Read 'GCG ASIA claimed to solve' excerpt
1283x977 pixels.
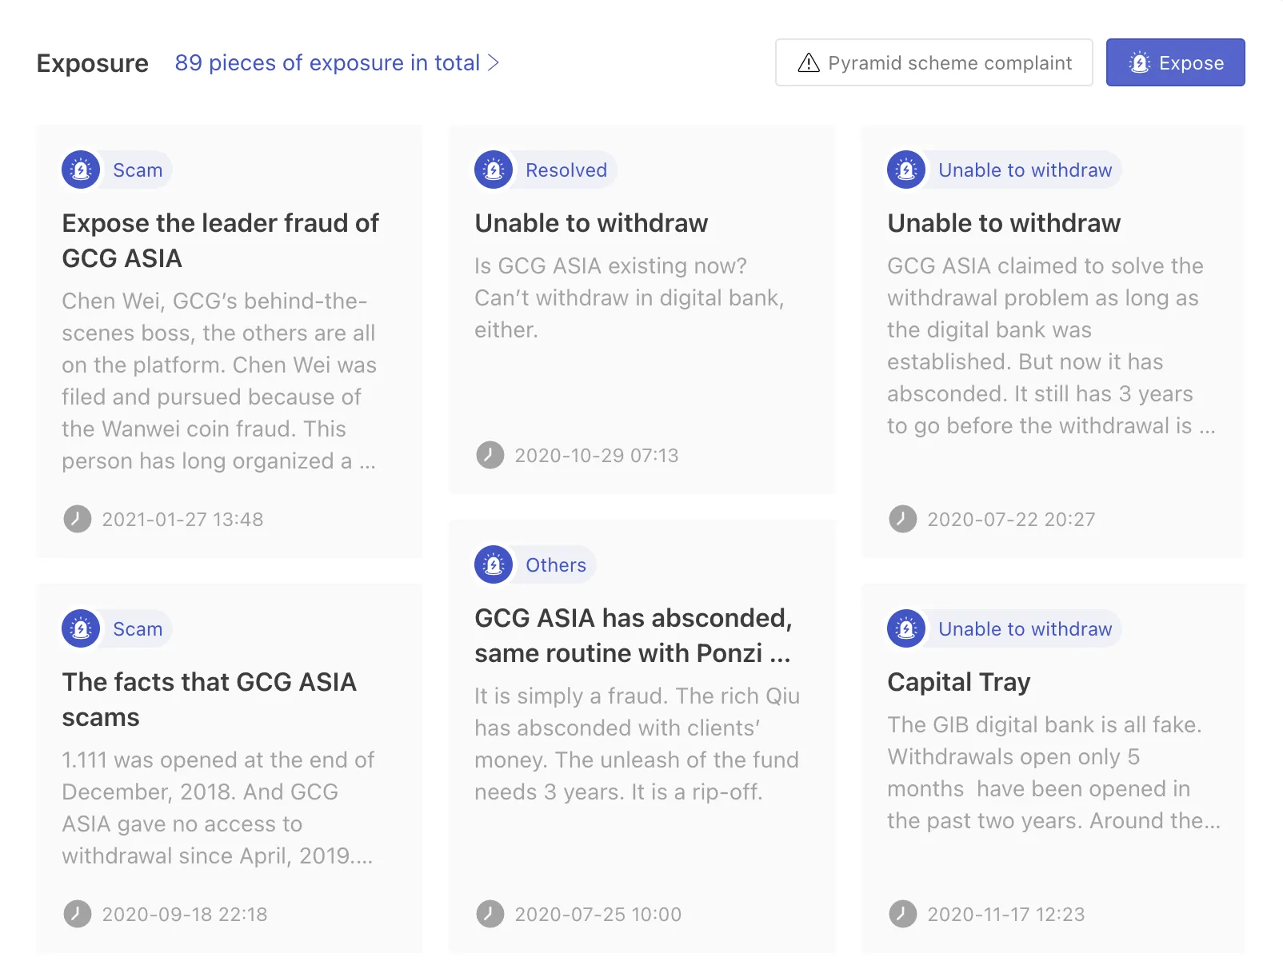click(1051, 345)
